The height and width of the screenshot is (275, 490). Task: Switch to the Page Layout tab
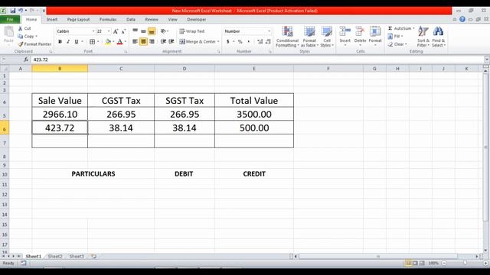(78, 19)
